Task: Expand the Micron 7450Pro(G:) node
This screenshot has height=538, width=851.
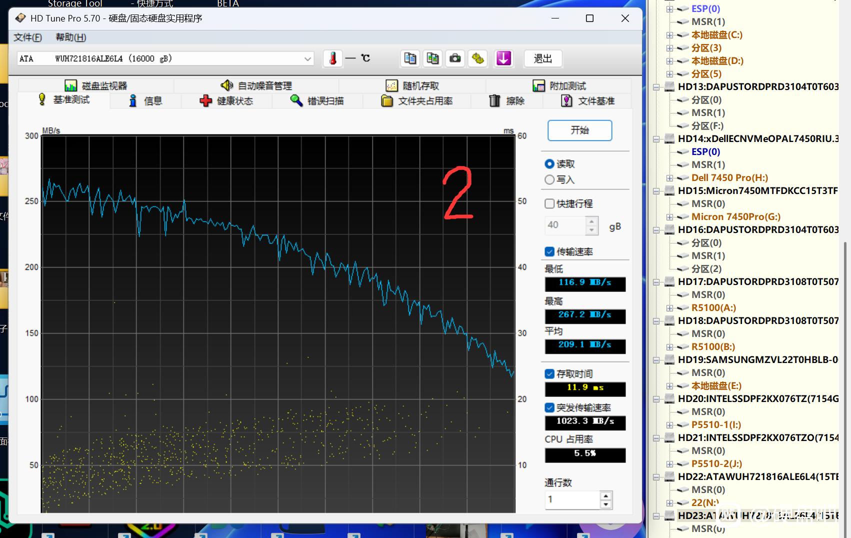Action: coord(669,216)
